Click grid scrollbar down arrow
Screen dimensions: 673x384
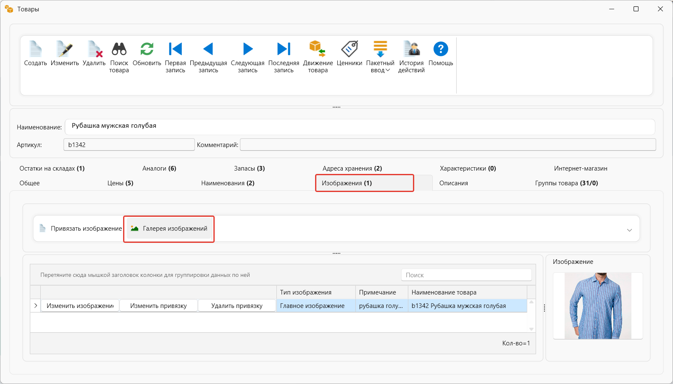click(x=531, y=329)
